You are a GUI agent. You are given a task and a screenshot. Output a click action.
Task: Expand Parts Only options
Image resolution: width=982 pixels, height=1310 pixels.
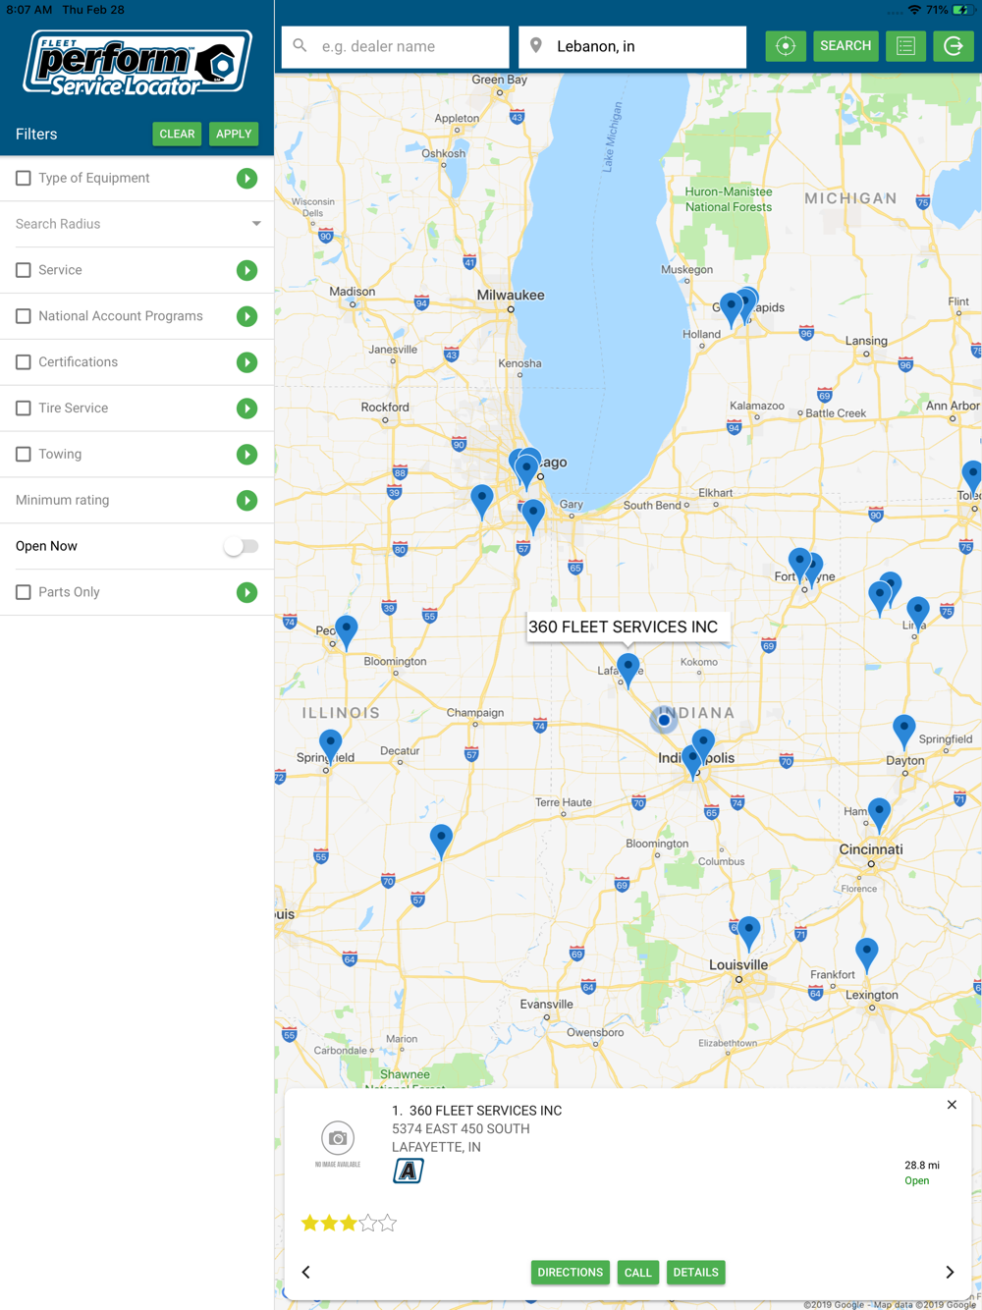pos(246,592)
